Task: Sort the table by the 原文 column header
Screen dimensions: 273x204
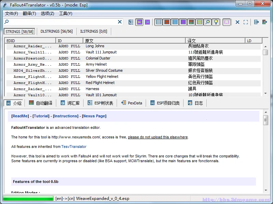Action: pyautogui.click(x=134, y=41)
